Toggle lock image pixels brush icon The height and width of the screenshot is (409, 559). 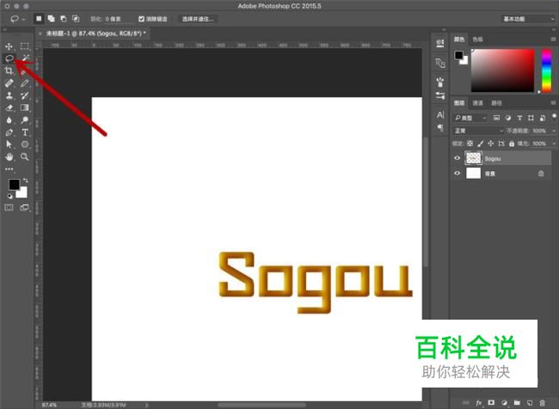pos(480,143)
